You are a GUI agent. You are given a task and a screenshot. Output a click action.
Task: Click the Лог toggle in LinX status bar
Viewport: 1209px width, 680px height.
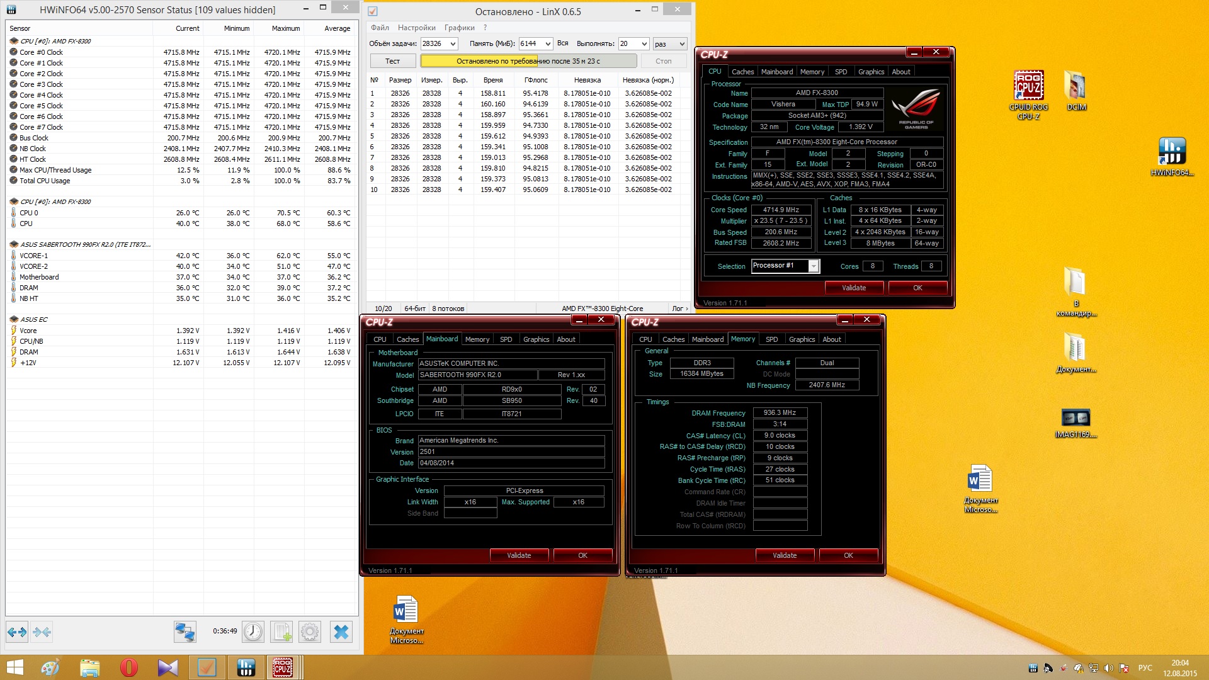[679, 309]
